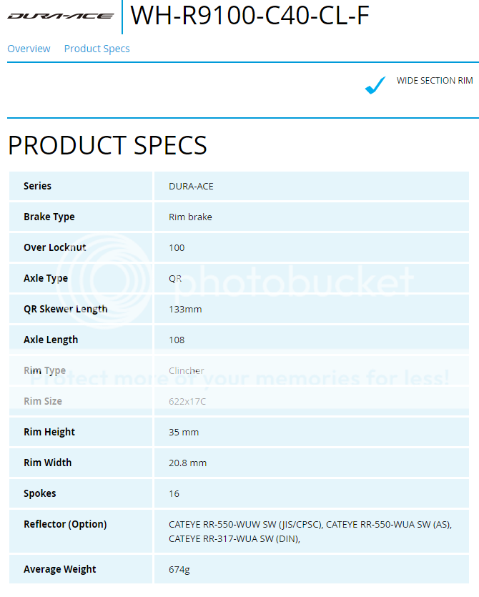Viewport: 479px width, 597px height.
Task: Select the Series row label
Action: tap(37, 186)
